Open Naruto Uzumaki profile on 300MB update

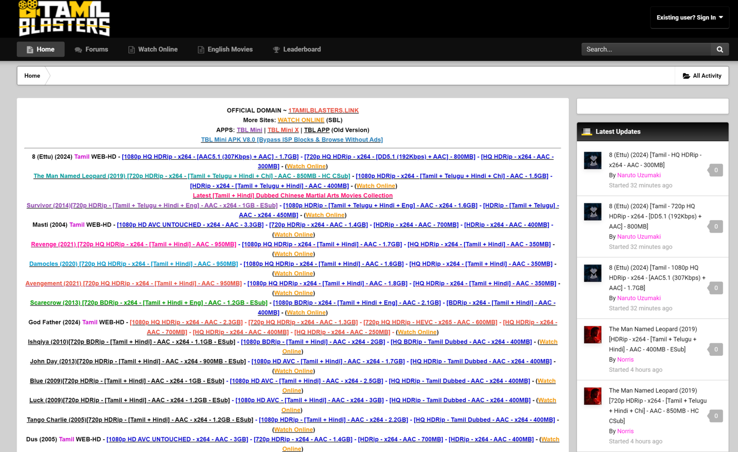639,175
